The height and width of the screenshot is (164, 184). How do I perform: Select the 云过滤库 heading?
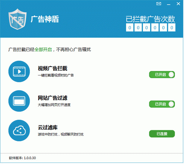(48, 128)
